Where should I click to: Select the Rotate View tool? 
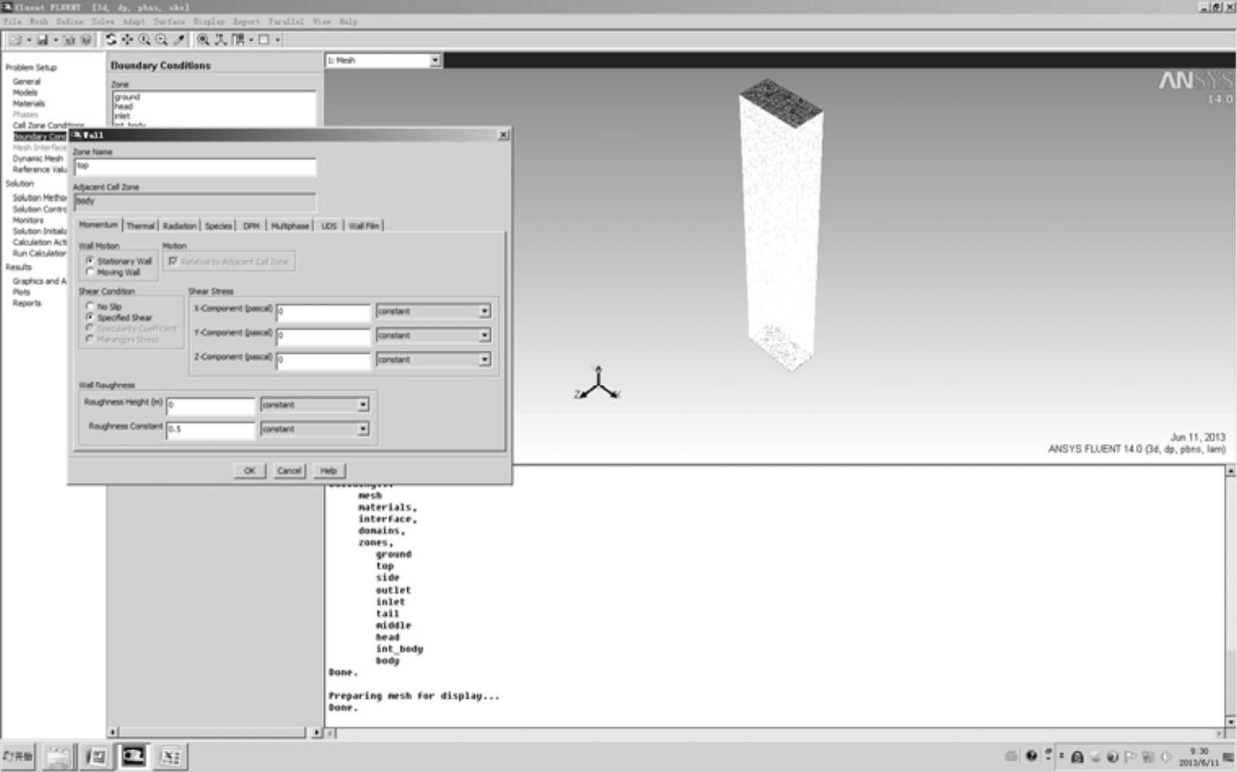111,39
